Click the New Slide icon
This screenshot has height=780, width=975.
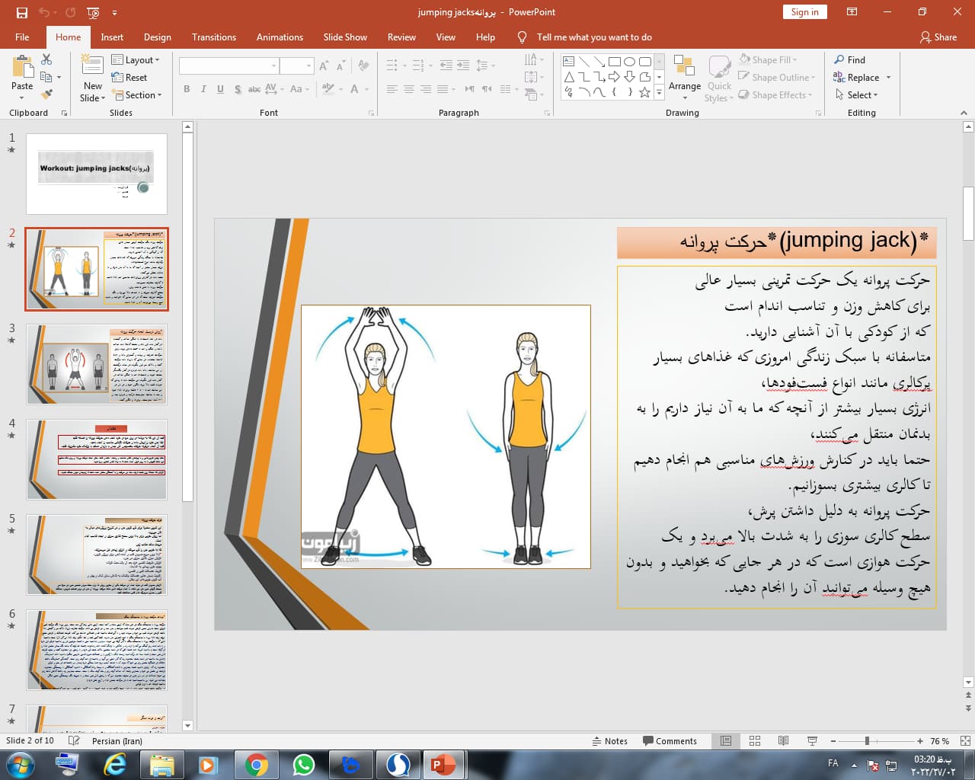coord(92,67)
